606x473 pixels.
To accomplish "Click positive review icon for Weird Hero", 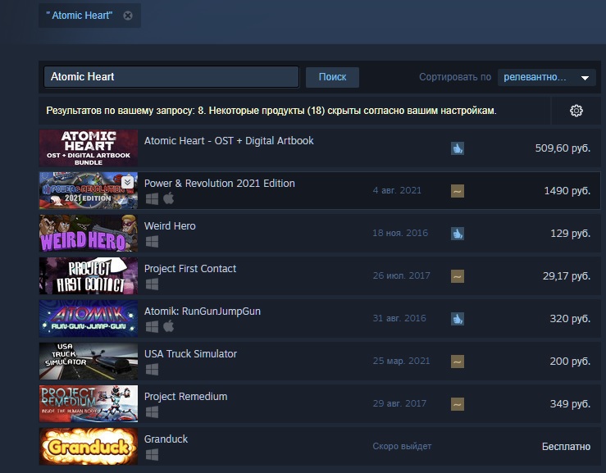I will (x=458, y=234).
